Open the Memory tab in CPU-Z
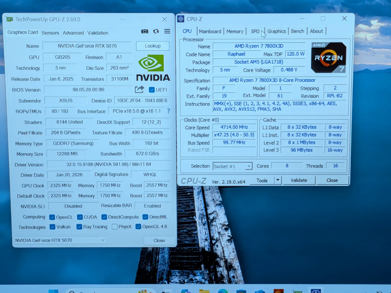391x293 pixels. click(x=235, y=31)
